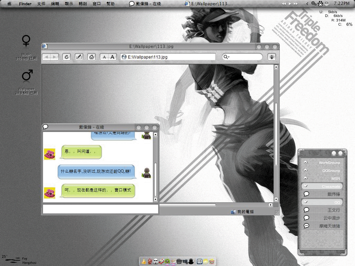Click the search field in browser toolbar
Image resolution: width=355 pixels, height=266 pixels.
coord(242,57)
